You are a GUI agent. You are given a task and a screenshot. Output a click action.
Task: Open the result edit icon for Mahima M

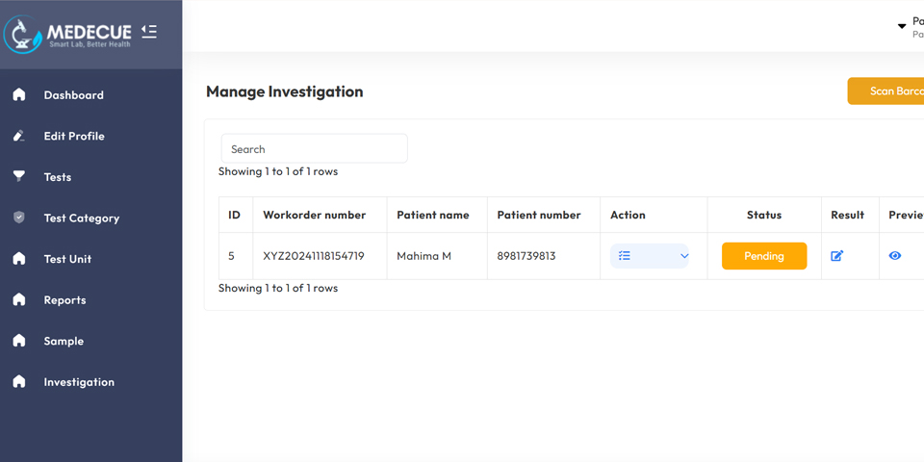click(x=836, y=256)
